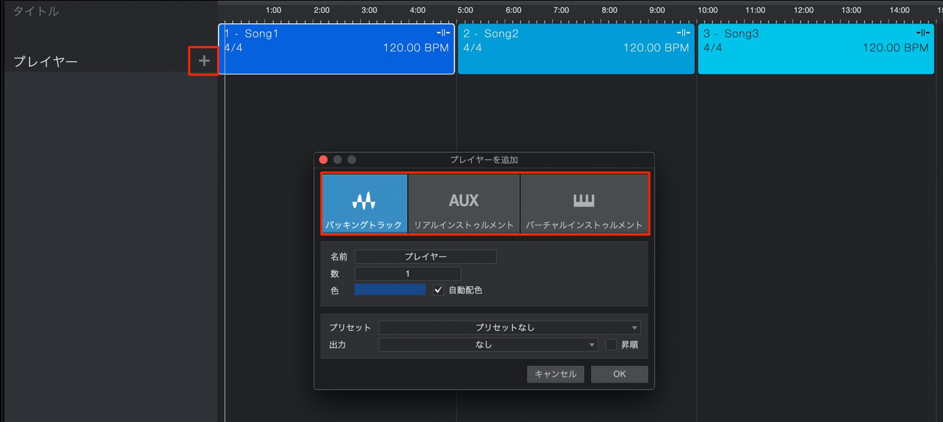
Task: Select the バーチャルインストゥルメント keyboard type
Action: [x=584, y=203]
